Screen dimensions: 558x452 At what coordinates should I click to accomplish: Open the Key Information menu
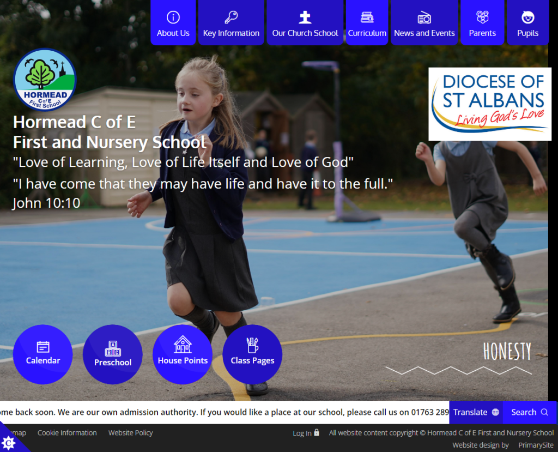tap(231, 23)
